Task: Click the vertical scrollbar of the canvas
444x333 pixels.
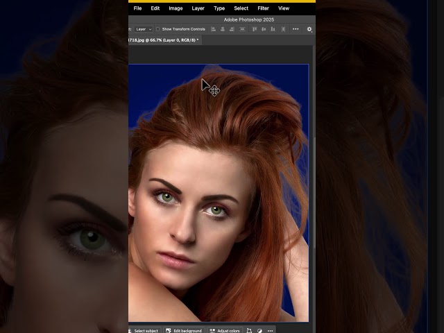Action: (314, 193)
